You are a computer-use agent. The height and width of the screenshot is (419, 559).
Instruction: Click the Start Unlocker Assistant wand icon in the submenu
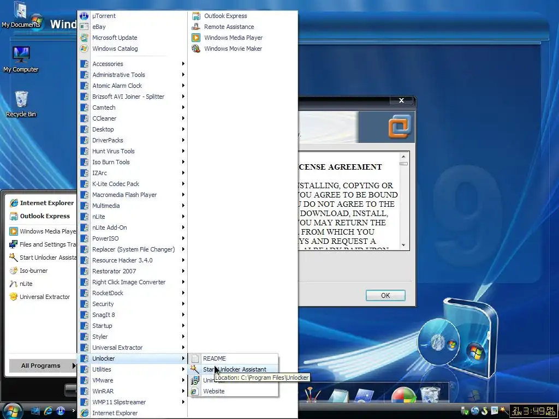pos(195,369)
